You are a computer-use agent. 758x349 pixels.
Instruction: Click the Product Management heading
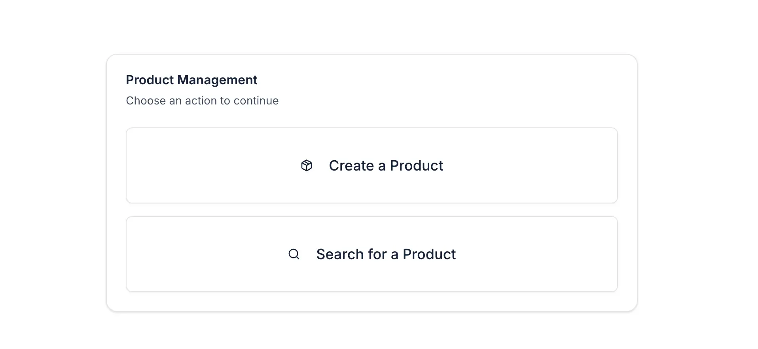point(191,80)
